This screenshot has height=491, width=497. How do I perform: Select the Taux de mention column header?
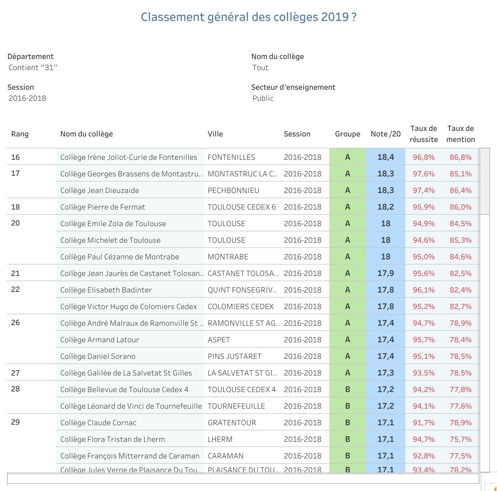460,134
